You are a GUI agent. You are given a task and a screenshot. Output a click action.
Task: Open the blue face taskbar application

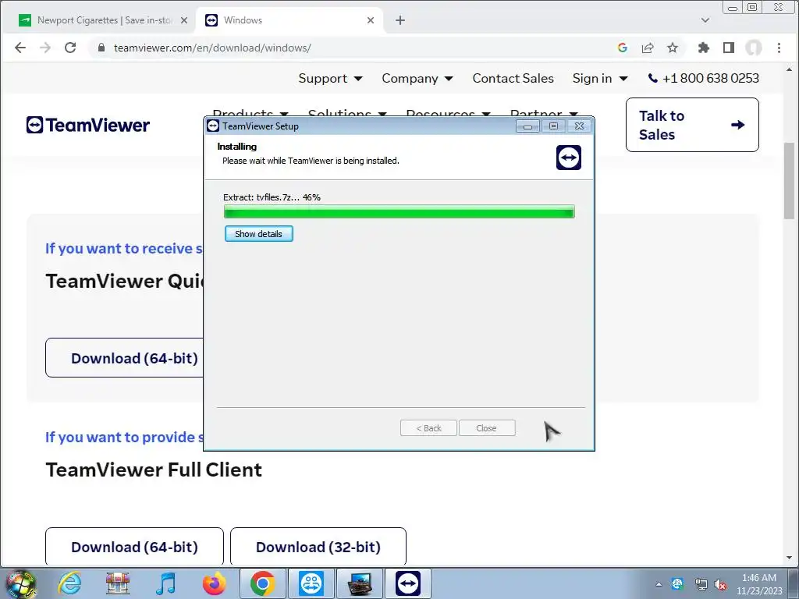click(x=311, y=583)
